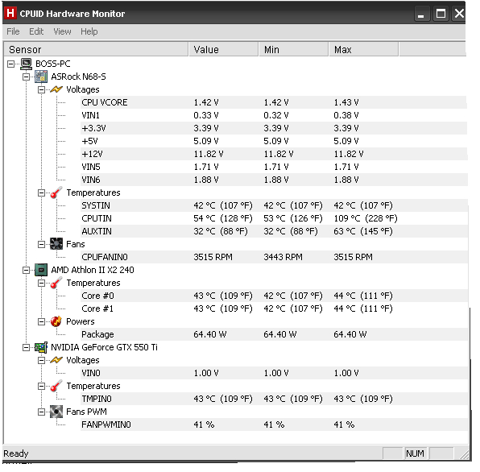Click the GPU Temperatures thermometer icon
This screenshot has width=480, height=472.
(56, 386)
